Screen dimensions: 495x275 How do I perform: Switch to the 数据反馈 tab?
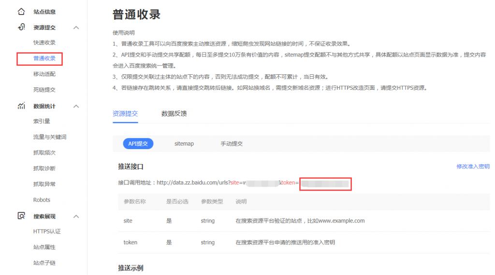pyautogui.click(x=174, y=114)
